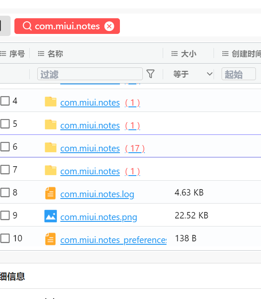Click the (1) match count in row 7

coord(132,171)
